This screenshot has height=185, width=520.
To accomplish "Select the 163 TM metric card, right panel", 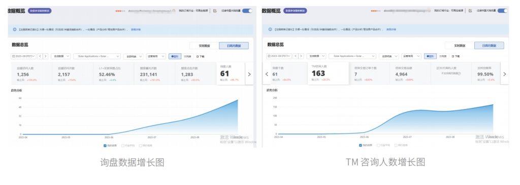I will click(x=329, y=73).
